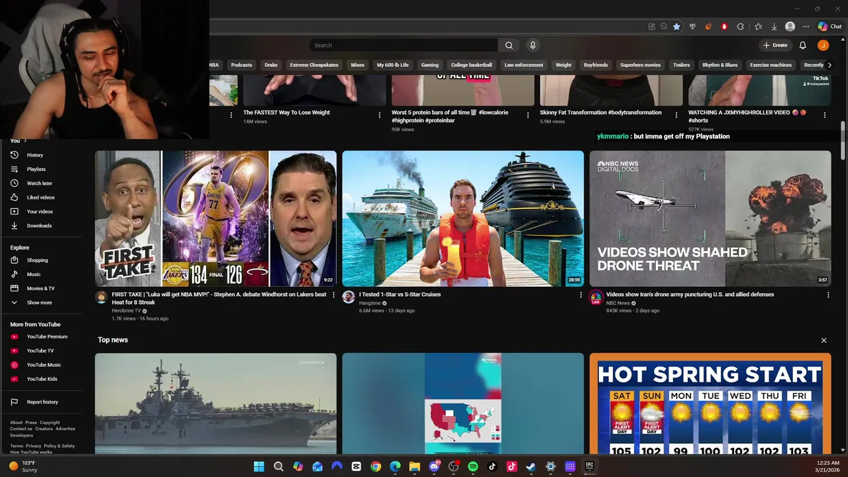Click the browser favorites star icon
Image resolution: width=848 pixels, height=477 pixels.
[676, 26]
